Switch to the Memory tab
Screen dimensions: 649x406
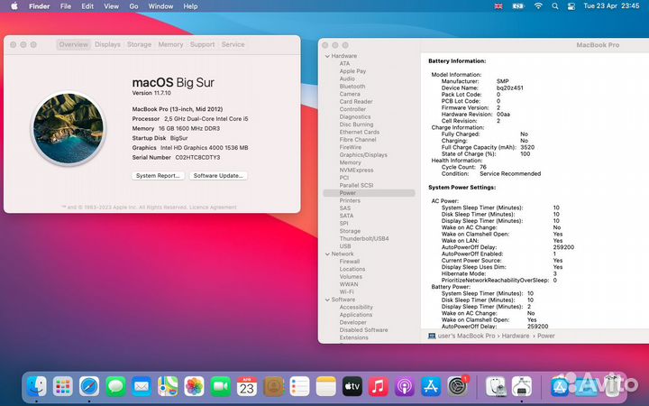[x=170, y=44]
